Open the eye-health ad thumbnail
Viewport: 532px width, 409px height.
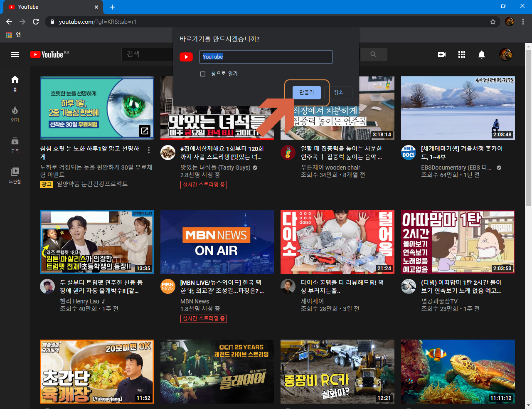(x=97, y=108)
